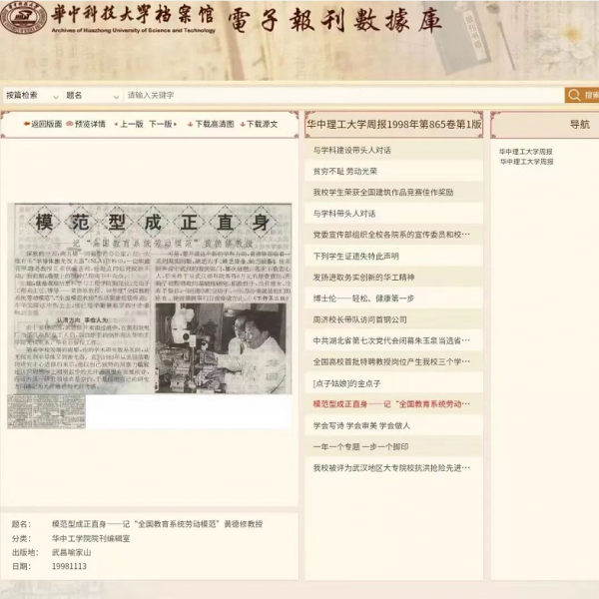Open article 周济校长带队访问首钢公司
This screenshot has width=599, height=599.
[359, 319]
